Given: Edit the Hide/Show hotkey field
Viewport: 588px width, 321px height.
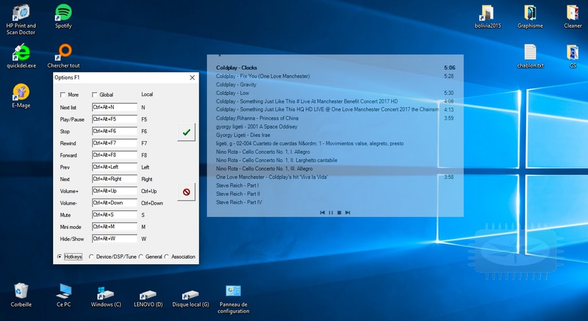Looking at the screenshot, I should tap(114, 239).
